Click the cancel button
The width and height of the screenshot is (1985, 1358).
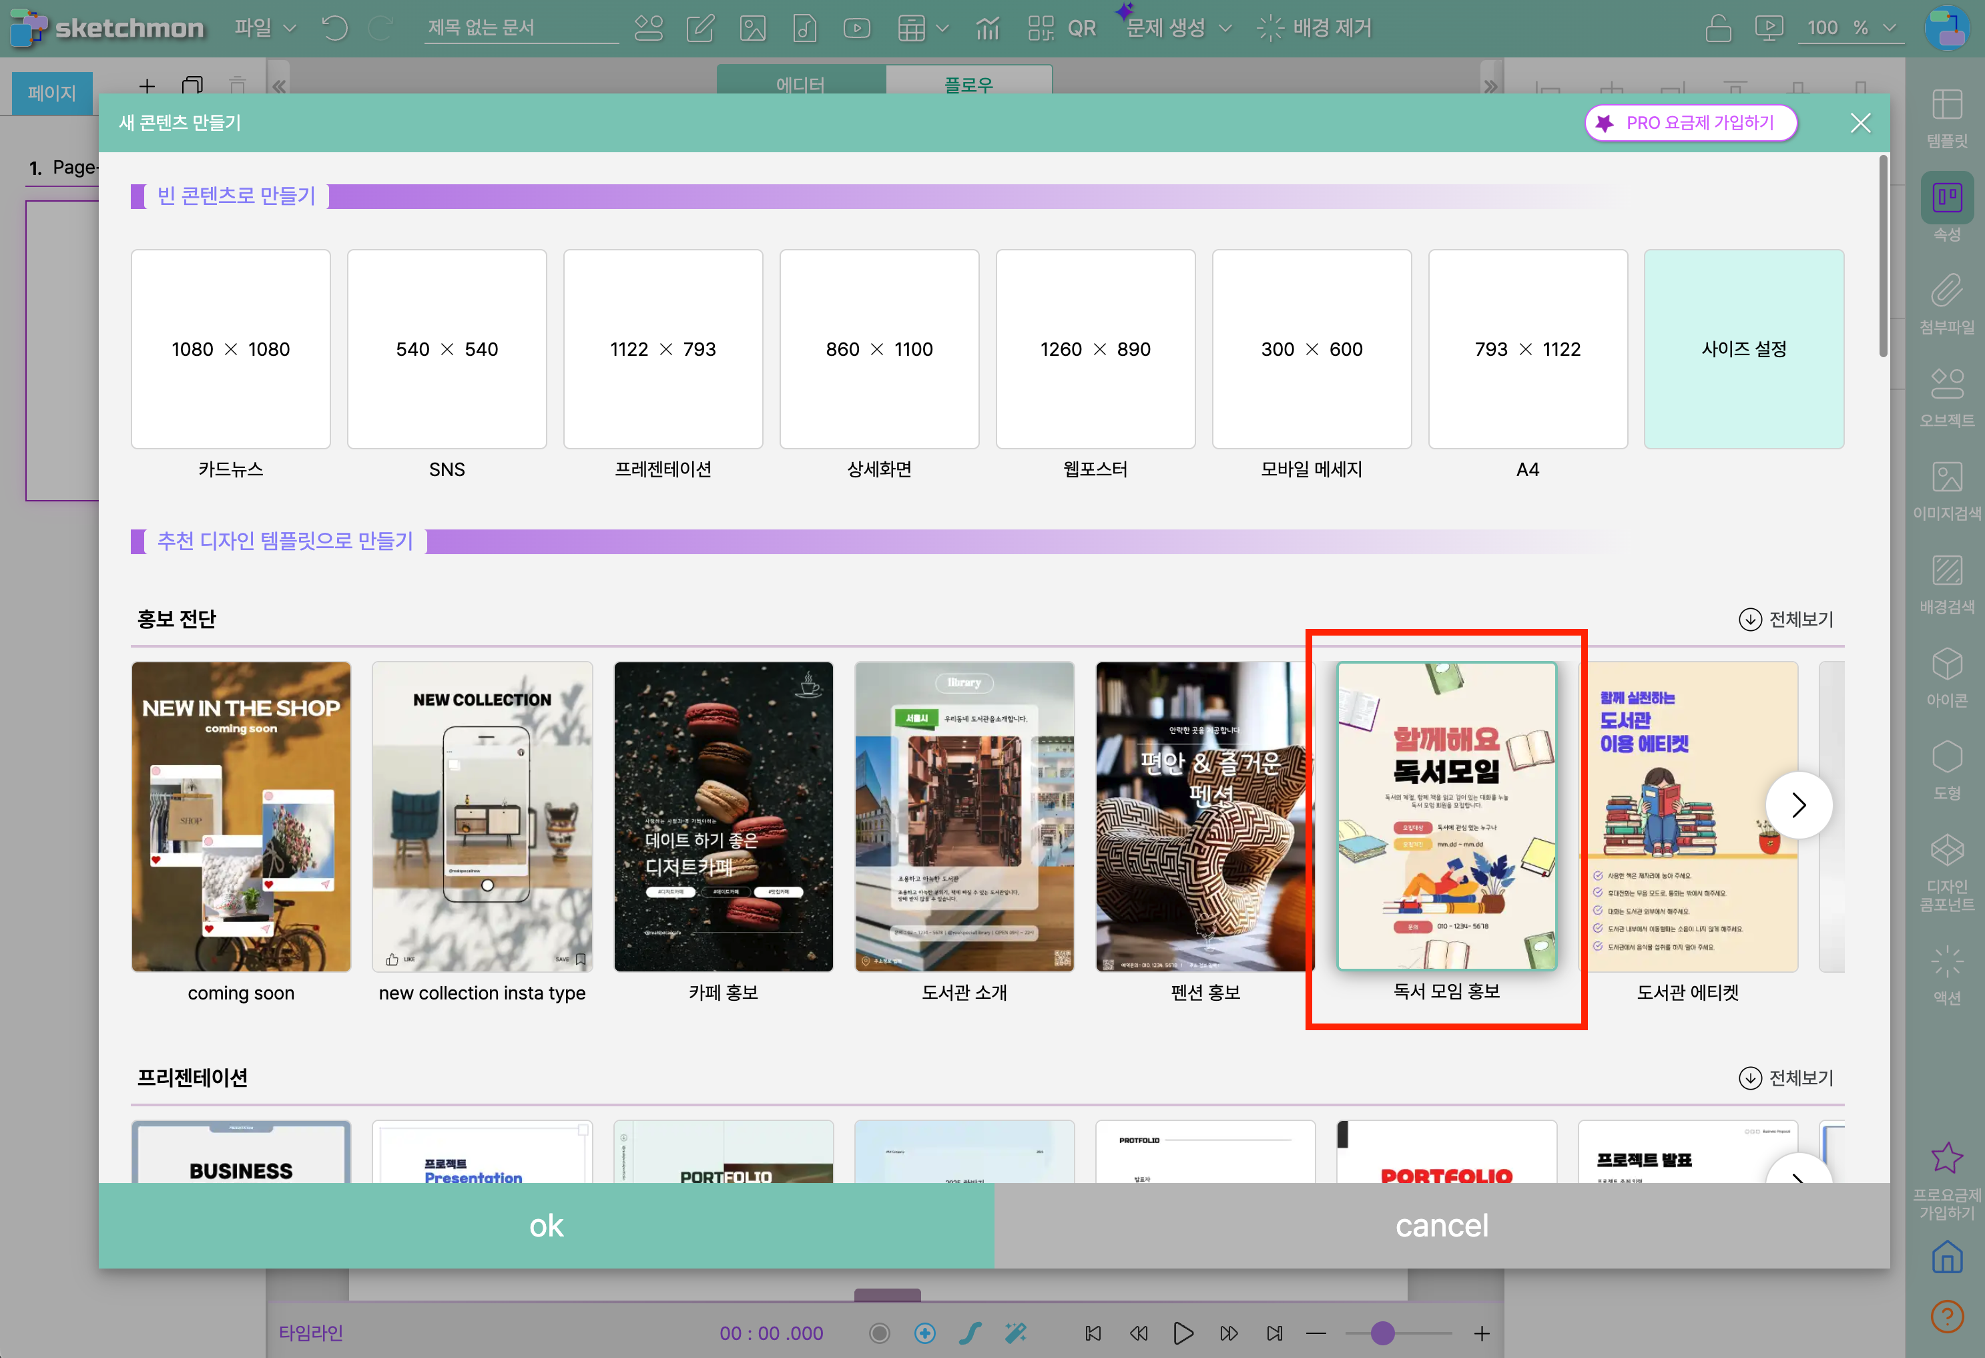1441,1224
